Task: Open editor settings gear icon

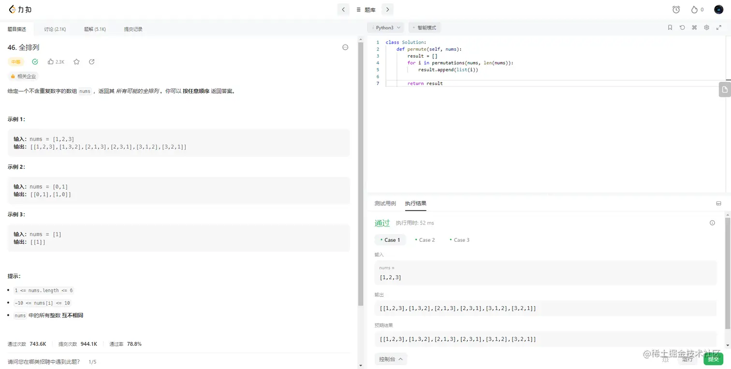Action: point(706,28)
